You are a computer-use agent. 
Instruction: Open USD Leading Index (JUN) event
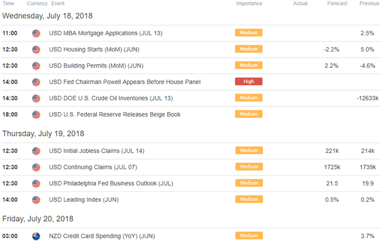coord(84,200)
